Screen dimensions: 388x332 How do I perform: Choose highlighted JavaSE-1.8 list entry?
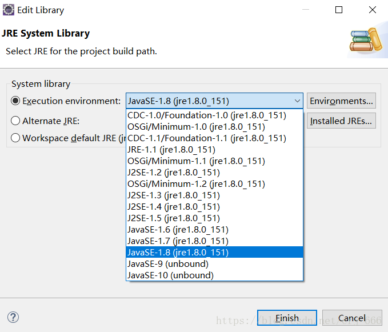pyautogui.click(x=214, y=253)
